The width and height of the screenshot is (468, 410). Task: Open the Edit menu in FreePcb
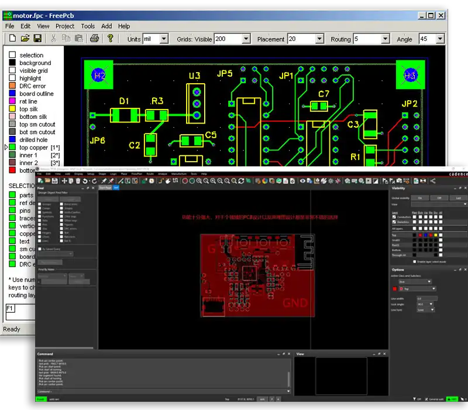(x=25, y=26)
